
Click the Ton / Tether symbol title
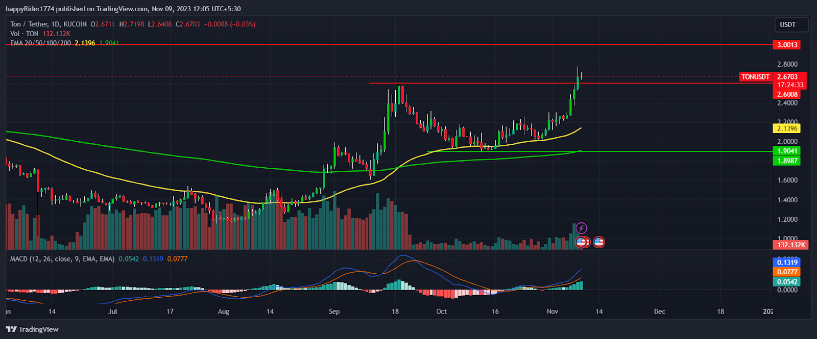[49, 24]
